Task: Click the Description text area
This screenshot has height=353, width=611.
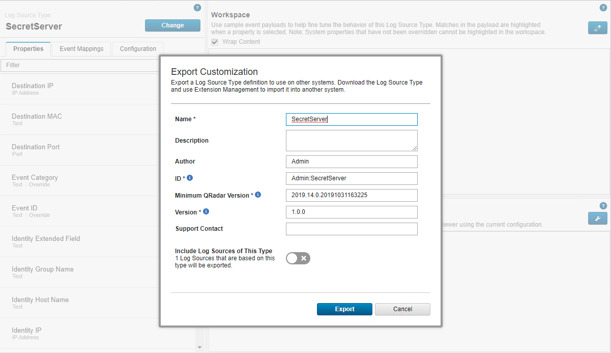Action: coord(352,141)
